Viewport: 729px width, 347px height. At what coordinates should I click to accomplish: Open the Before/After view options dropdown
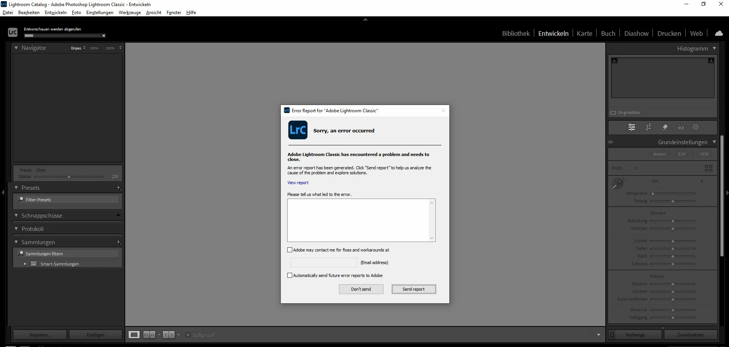coord(178,335)
